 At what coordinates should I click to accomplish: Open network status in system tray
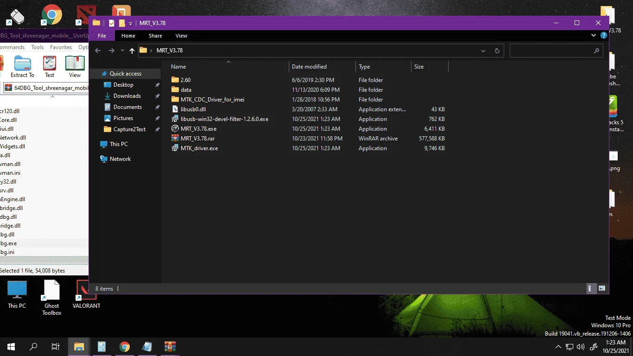(x=570, y=347)
